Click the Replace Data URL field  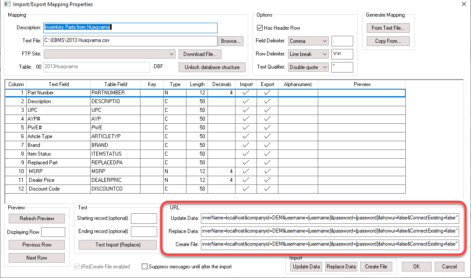pyautogui.click(x=330, y=231)
